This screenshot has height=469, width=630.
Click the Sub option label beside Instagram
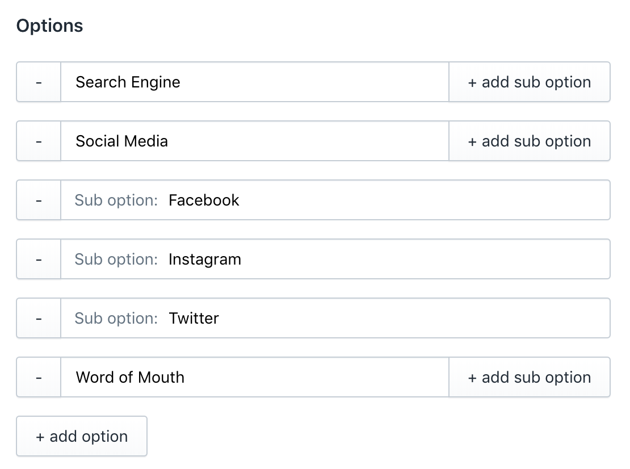pyautogui.click(x=116, y=259)
